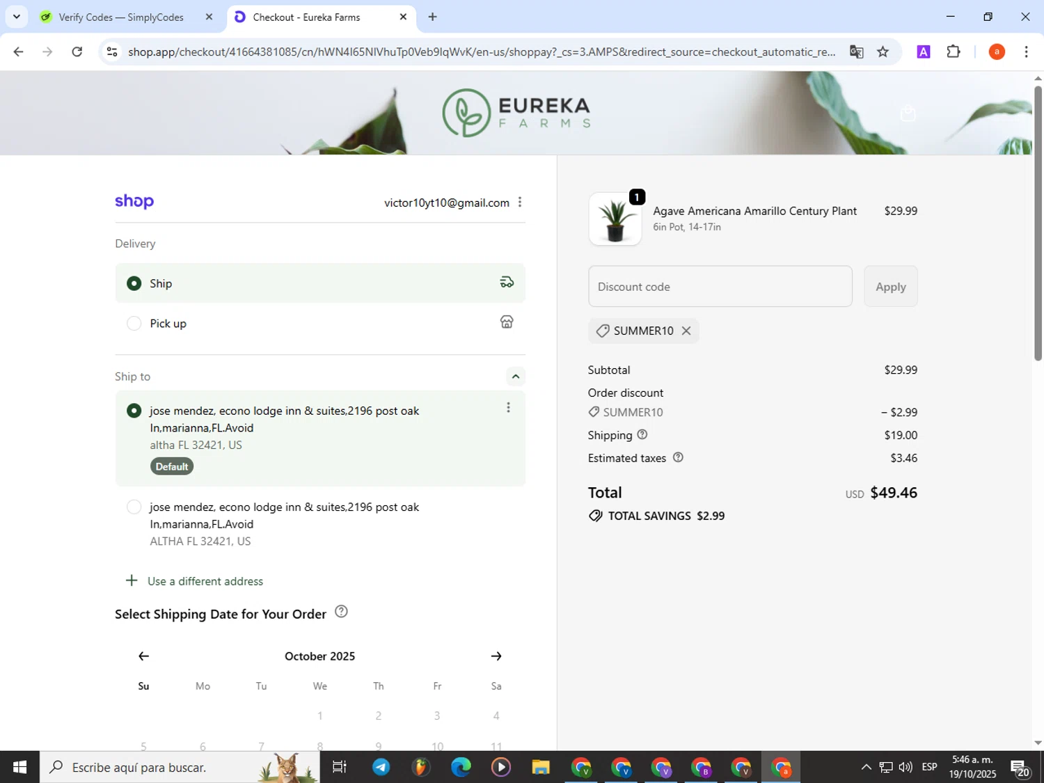Click the Default address badge
The width and height of the screenshot is (1044, 783).
coord(172,466)
